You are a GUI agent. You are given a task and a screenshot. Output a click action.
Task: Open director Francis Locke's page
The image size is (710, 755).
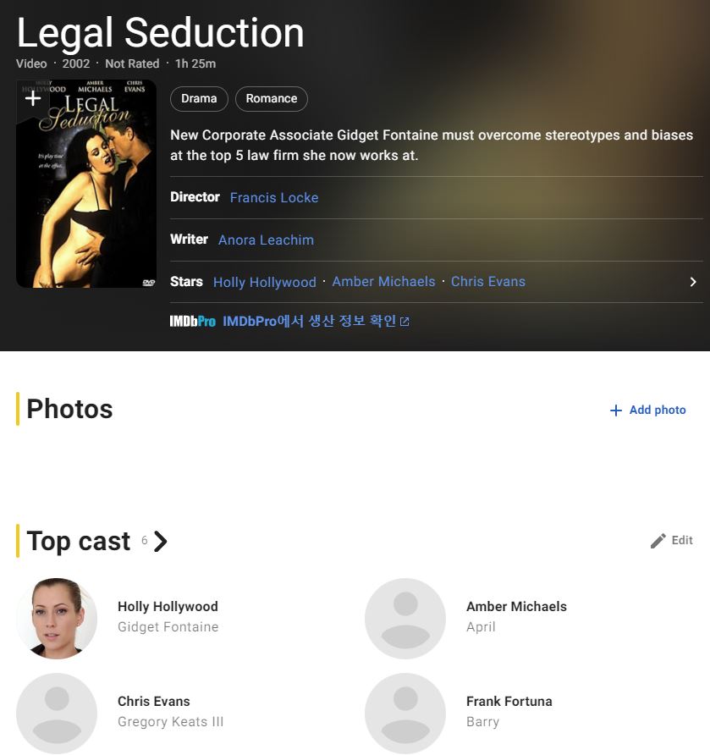point(274,197)
